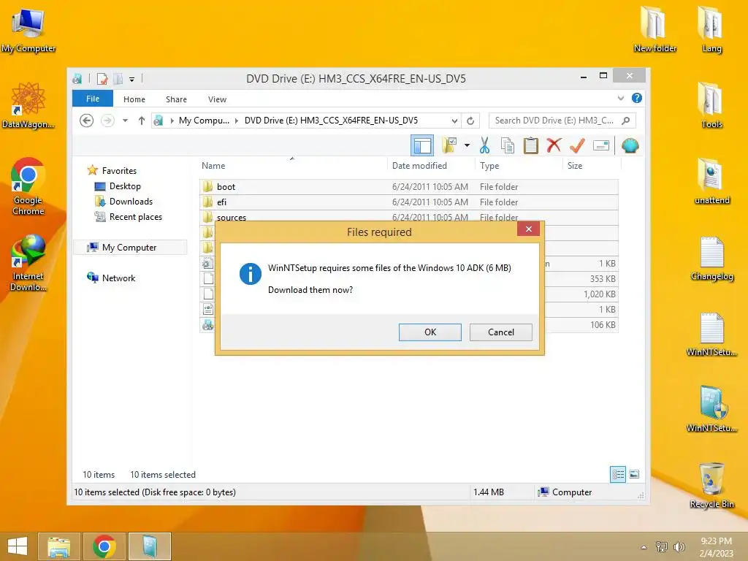
Task: Go back in Explorer navigation
Action: coord(86,121)
